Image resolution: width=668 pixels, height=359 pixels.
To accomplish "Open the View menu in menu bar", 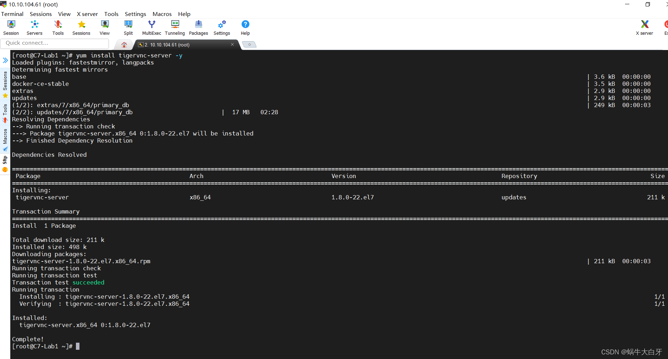I will (x=64, y=14).
